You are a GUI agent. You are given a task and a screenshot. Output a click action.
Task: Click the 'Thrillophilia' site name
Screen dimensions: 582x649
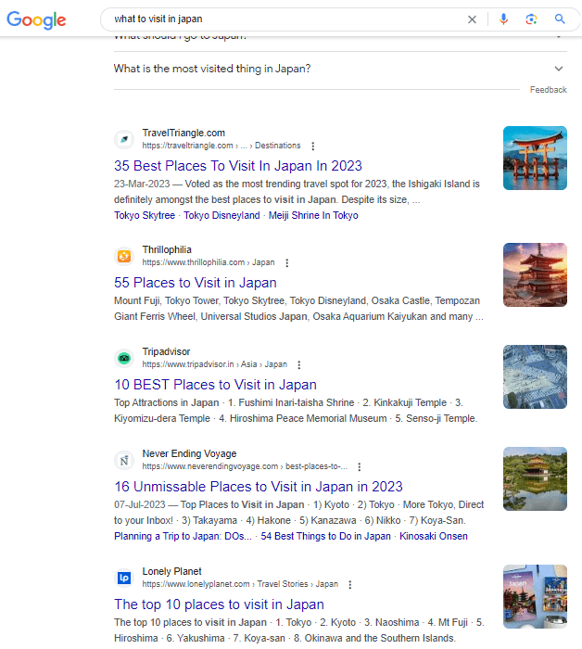167,250
